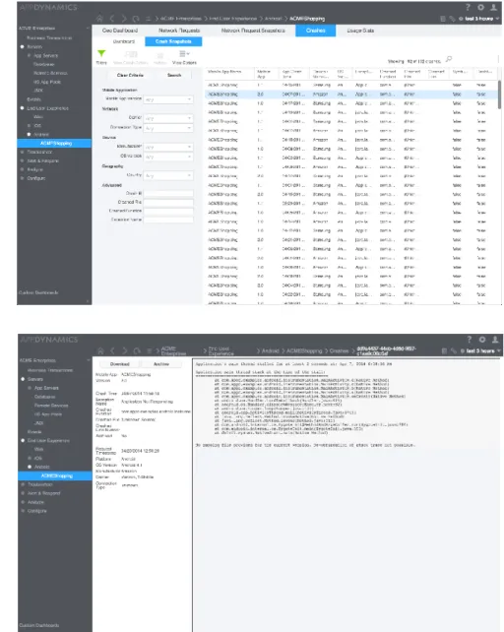Open the Usage Stats tab
This screenshot has height=632, width=504.
coord(360,31)
